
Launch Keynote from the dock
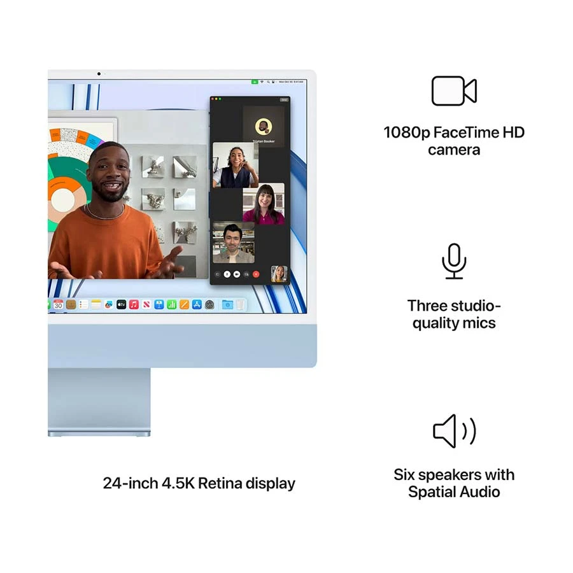point(159,304)
